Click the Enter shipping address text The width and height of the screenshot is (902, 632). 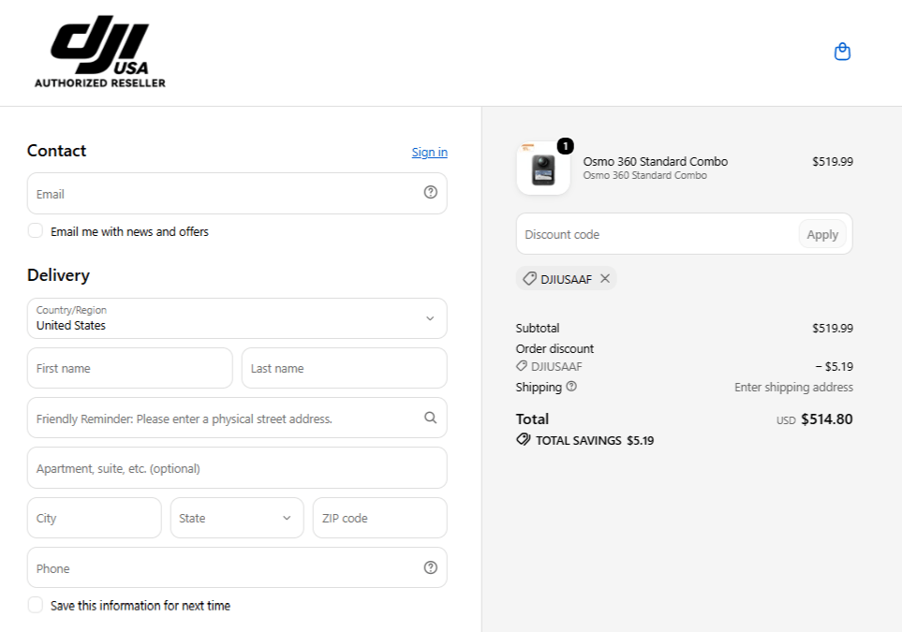pos(793,387)
